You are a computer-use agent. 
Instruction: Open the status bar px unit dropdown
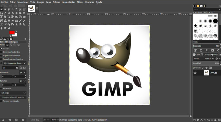[46, 120]
